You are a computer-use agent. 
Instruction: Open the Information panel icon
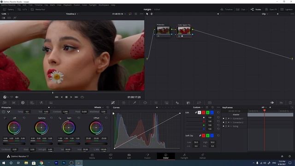tap(290, 103)
